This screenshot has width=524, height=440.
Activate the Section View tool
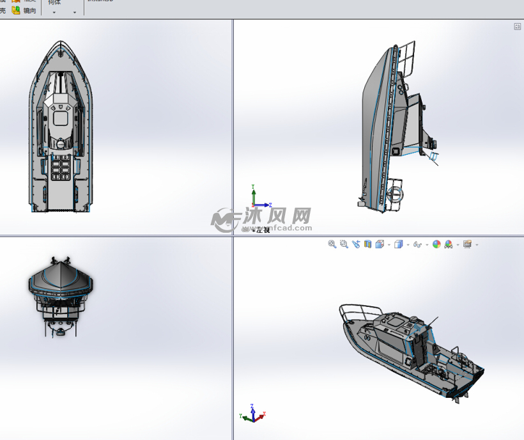click(367, 244)
